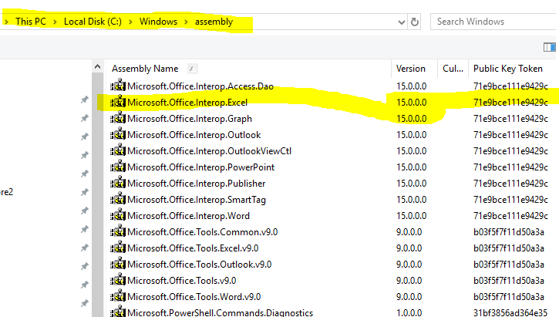Viewport: 559px width, 317px height.
Task: Click the navigation pane vertical scrollbar
Action: [x=97, y=194]
